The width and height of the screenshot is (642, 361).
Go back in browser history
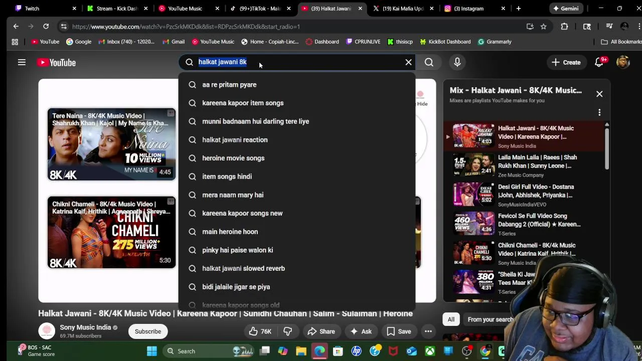pos(16,27)
